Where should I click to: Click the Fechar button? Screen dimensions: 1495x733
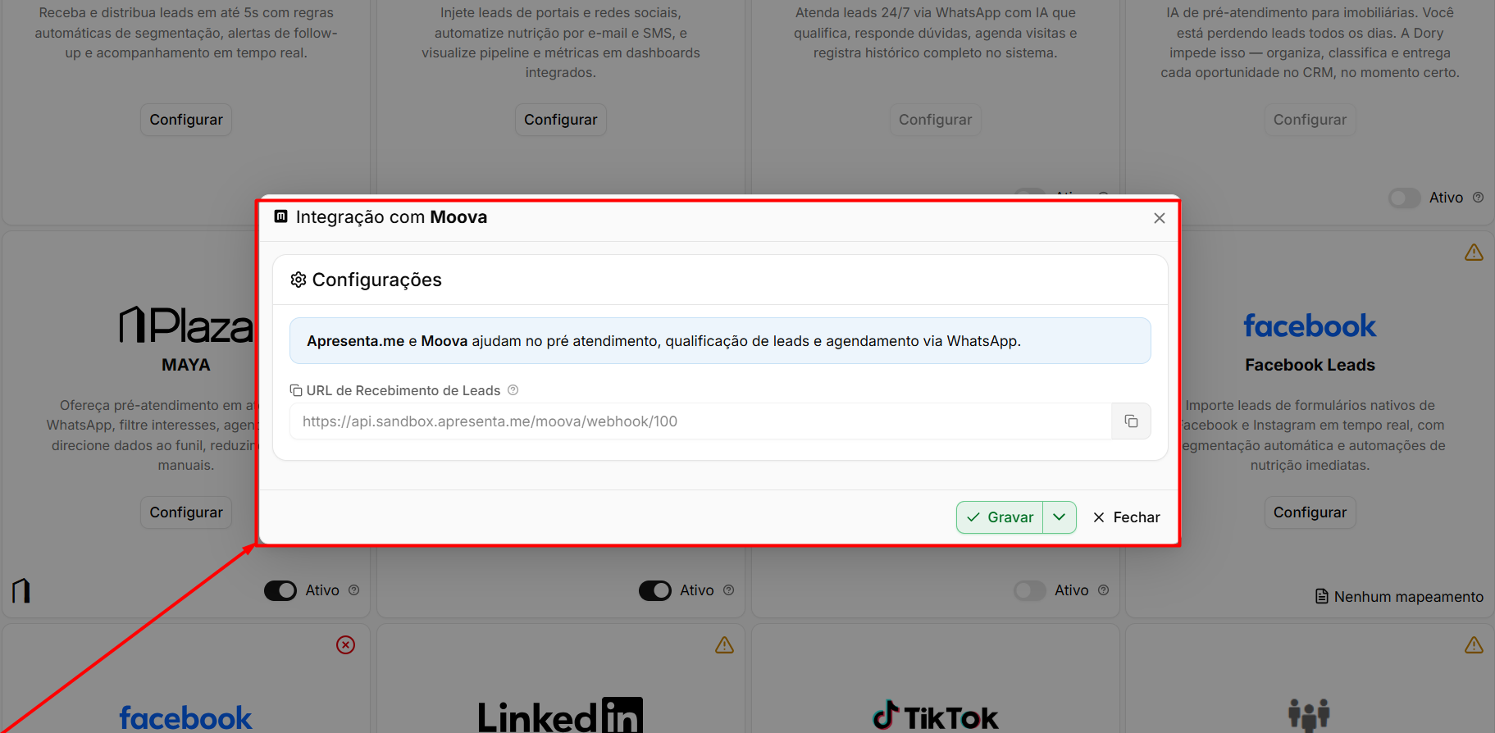coord(1127,517)
